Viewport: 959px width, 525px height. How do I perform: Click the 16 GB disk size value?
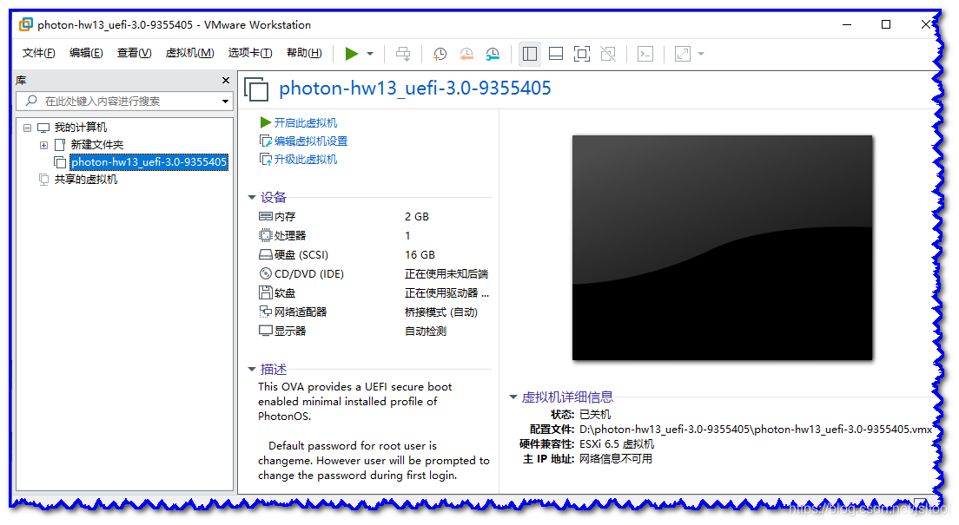click(x=420, y=254)
